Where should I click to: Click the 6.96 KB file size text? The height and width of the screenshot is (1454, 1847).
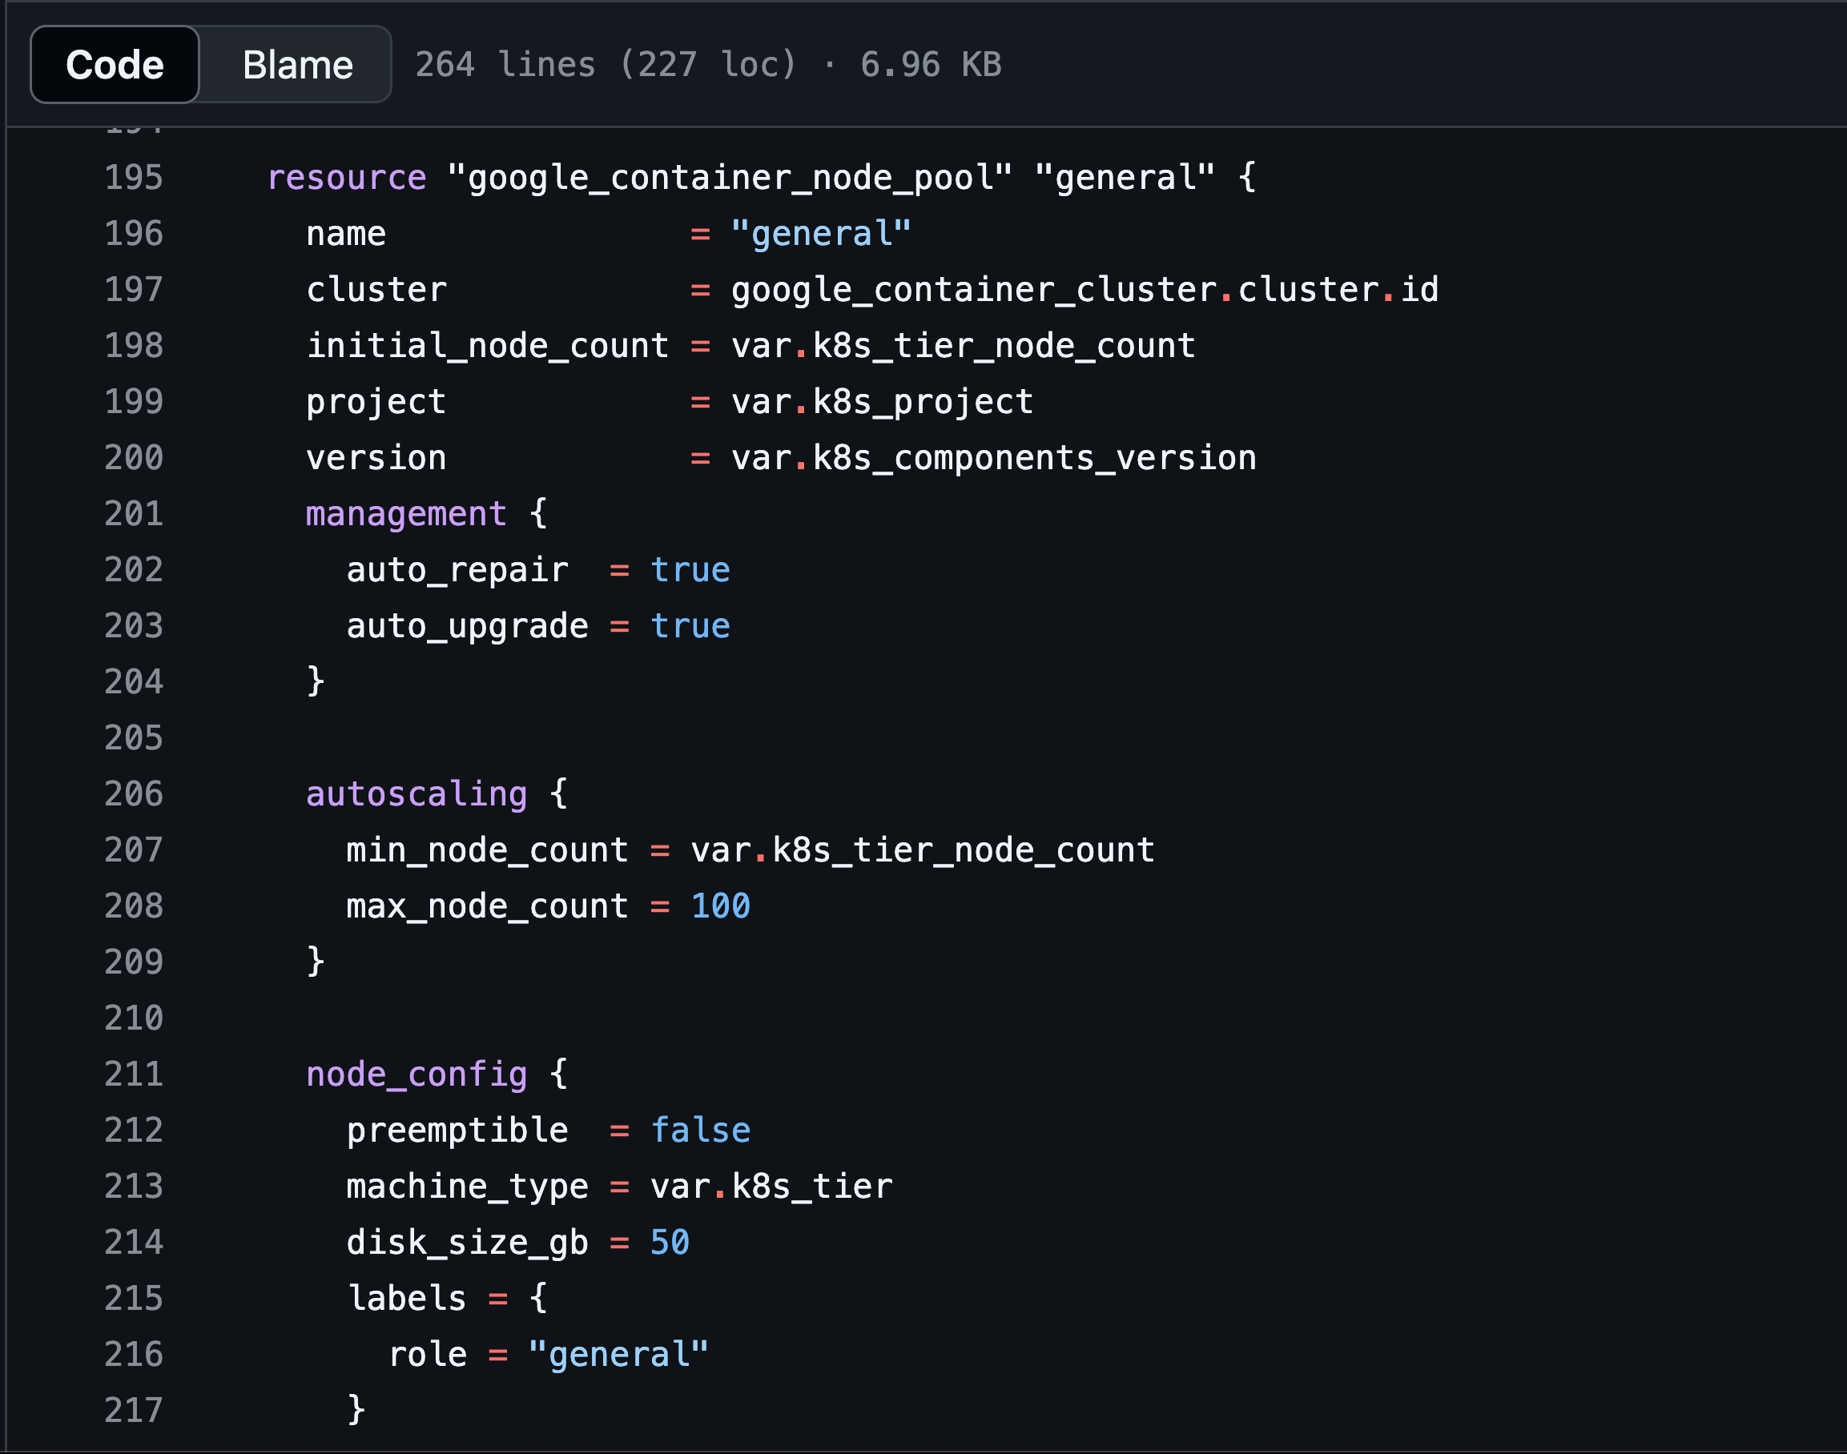929,64
